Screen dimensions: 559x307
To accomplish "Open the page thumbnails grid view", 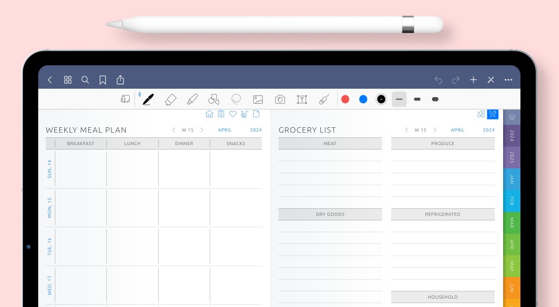I will click(68, 80).
